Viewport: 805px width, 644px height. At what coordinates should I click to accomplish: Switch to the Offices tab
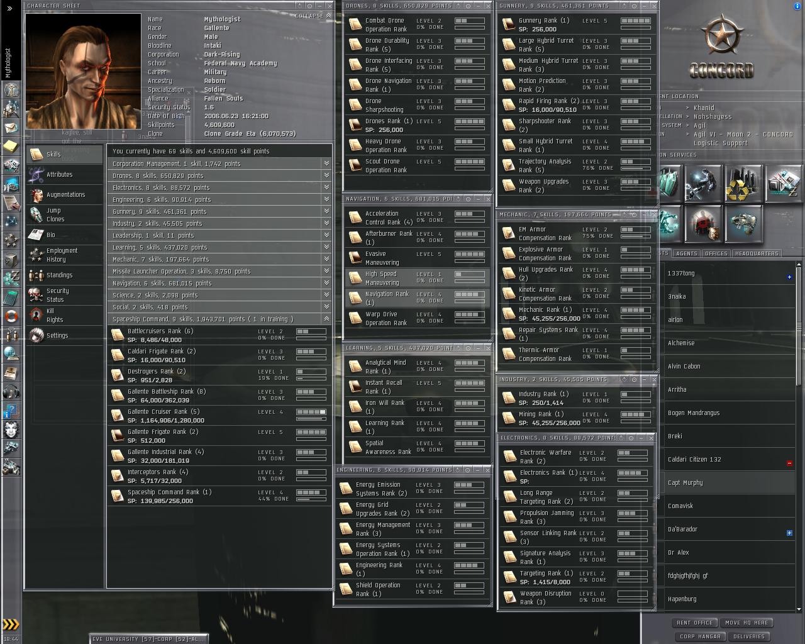pos(716,253)
